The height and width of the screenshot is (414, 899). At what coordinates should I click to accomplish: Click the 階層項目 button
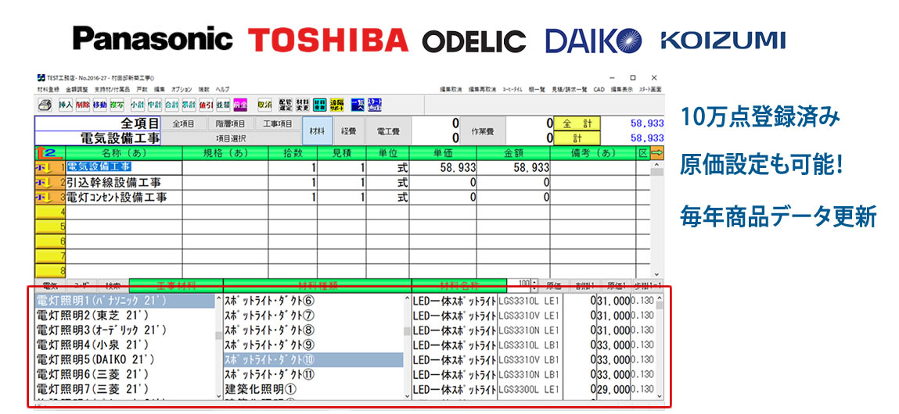(x=230, y=123)
